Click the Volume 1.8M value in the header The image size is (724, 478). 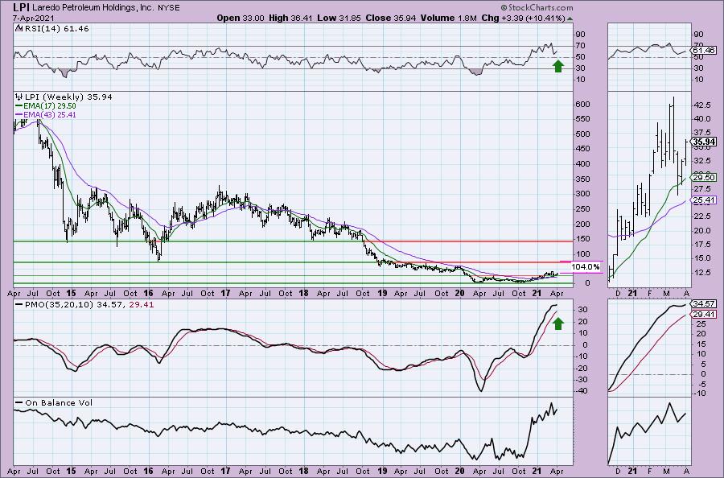pos(448,18)
